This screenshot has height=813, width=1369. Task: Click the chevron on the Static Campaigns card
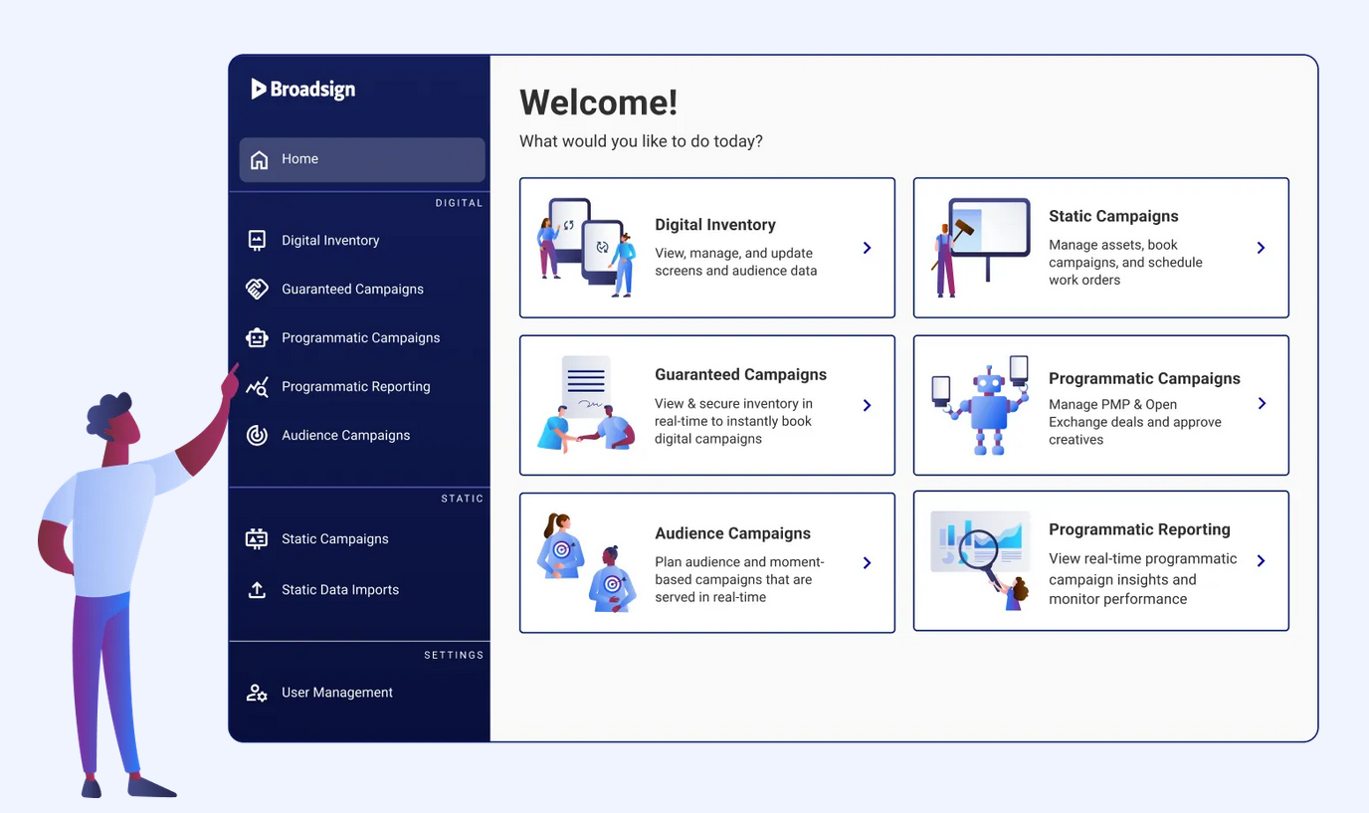coord(1261,248)
